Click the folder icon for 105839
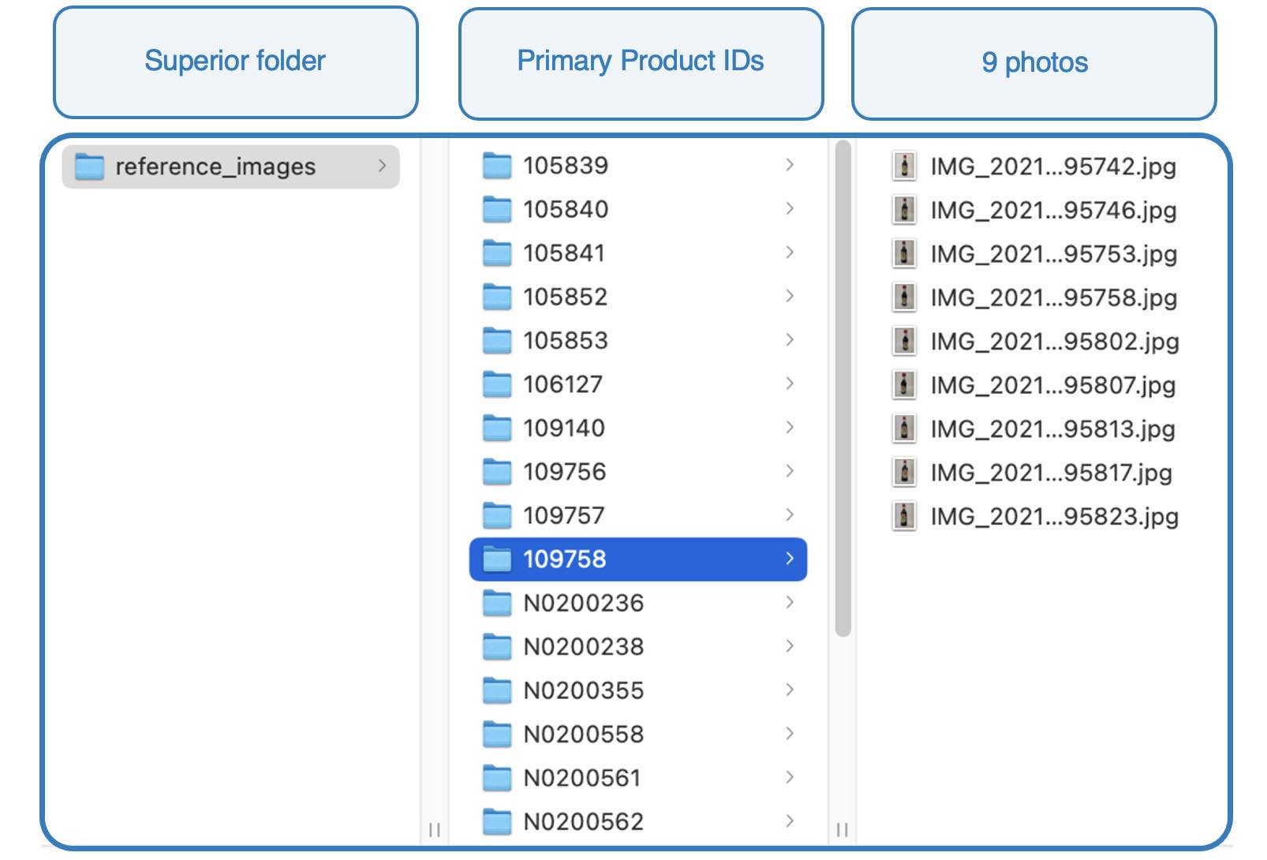 [x=497, y=166]
